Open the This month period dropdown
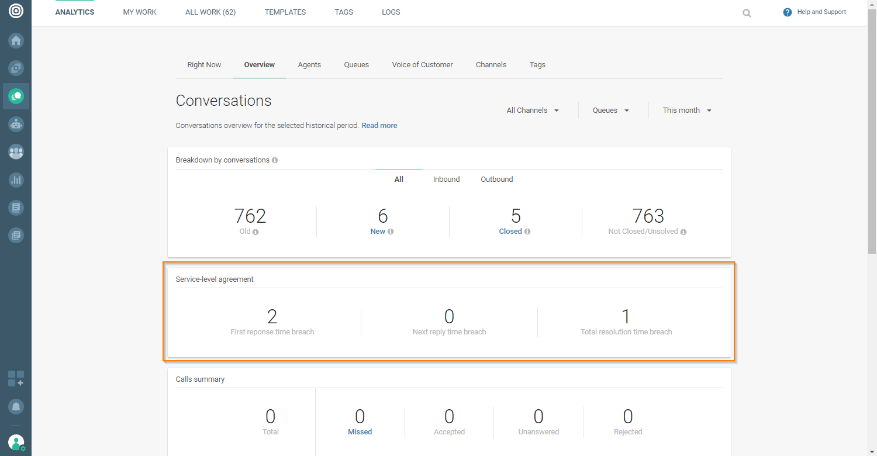Screen dimensions: 877x456 tap(687, 110)
